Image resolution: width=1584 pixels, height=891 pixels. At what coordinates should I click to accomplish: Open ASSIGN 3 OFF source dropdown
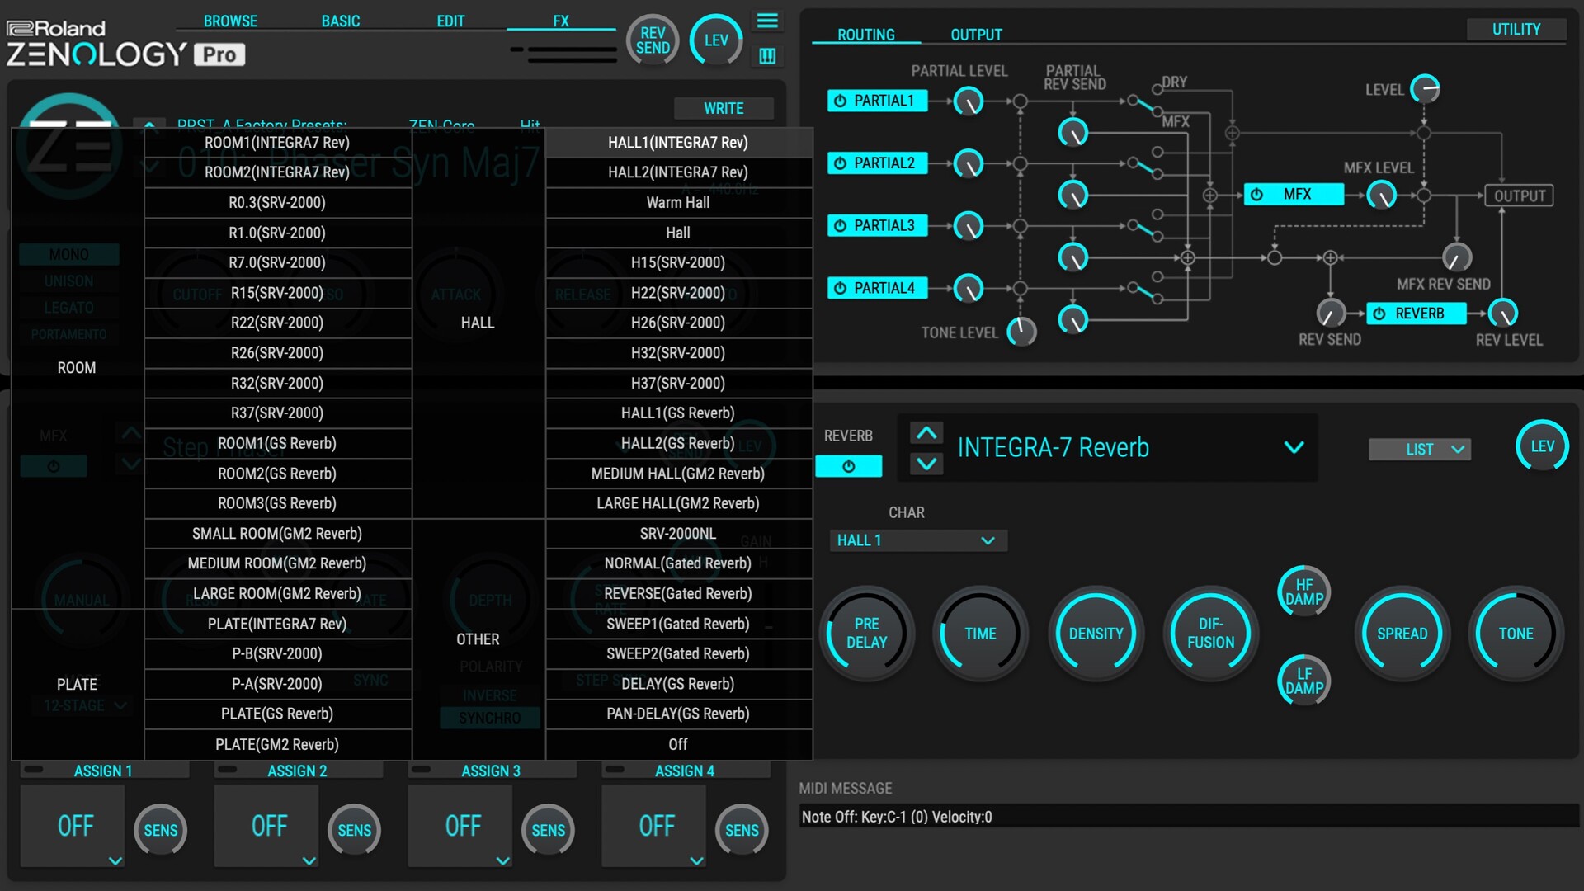pyautogui.click(x=460, y=826)
